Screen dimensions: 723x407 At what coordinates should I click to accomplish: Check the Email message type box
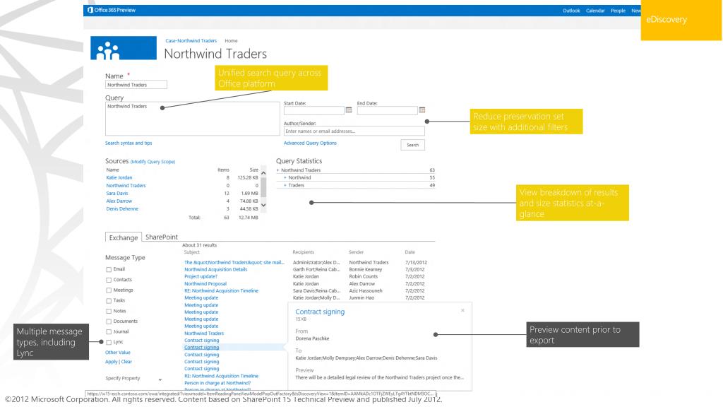pyautogui.click(x=109, y=269)
